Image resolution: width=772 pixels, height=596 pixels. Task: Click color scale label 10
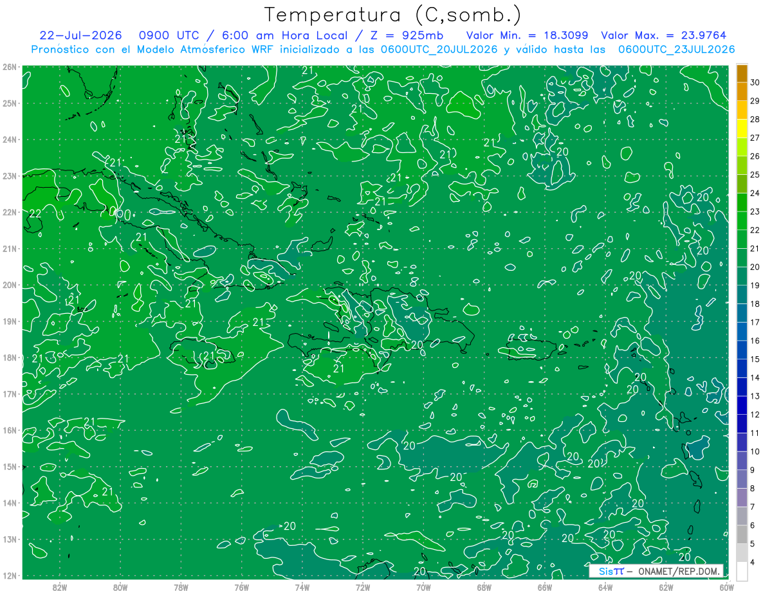point(755,451)
